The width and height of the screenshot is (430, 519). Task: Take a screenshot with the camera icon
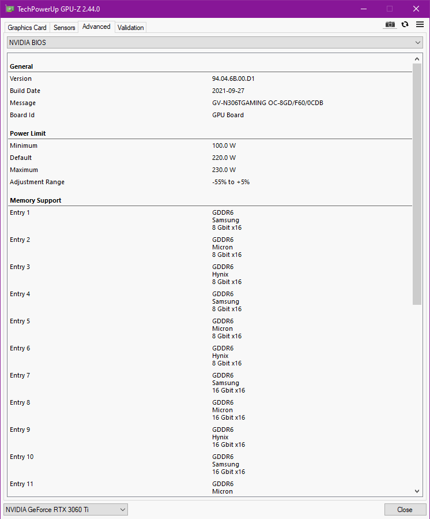click(390, 24)
